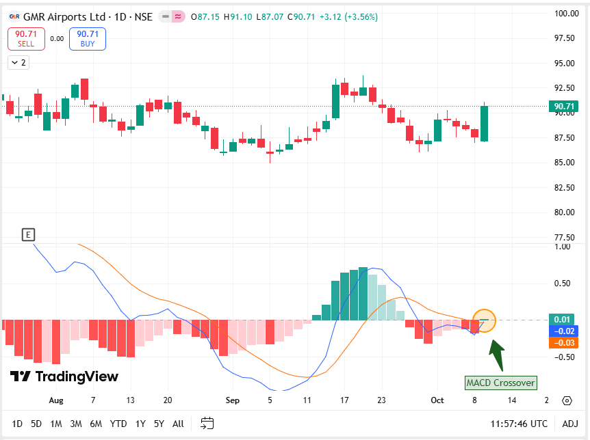Click the pink approximate-data status icon
Image resolution: width=590 pixels, height=440 pixels.
pyautogui.click(x=179, y=16)
